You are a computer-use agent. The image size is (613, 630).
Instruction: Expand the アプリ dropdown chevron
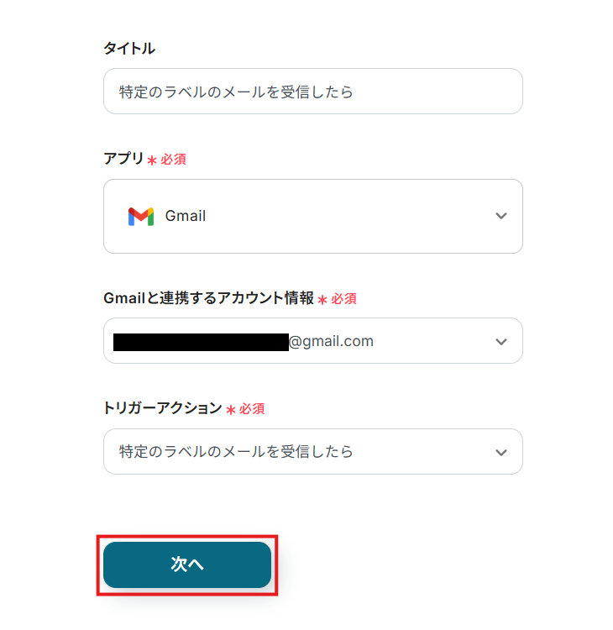pyautogui.click(x=501, y=216)
